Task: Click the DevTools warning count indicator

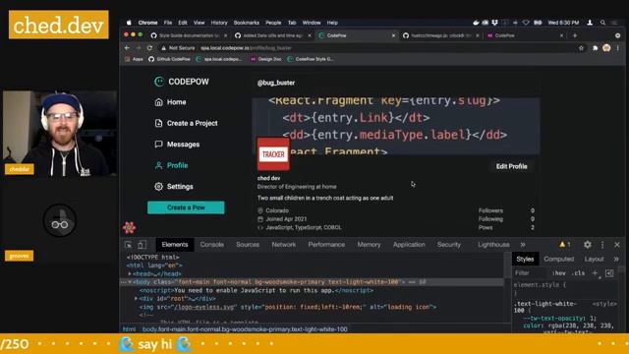Action: pos(565,245)
